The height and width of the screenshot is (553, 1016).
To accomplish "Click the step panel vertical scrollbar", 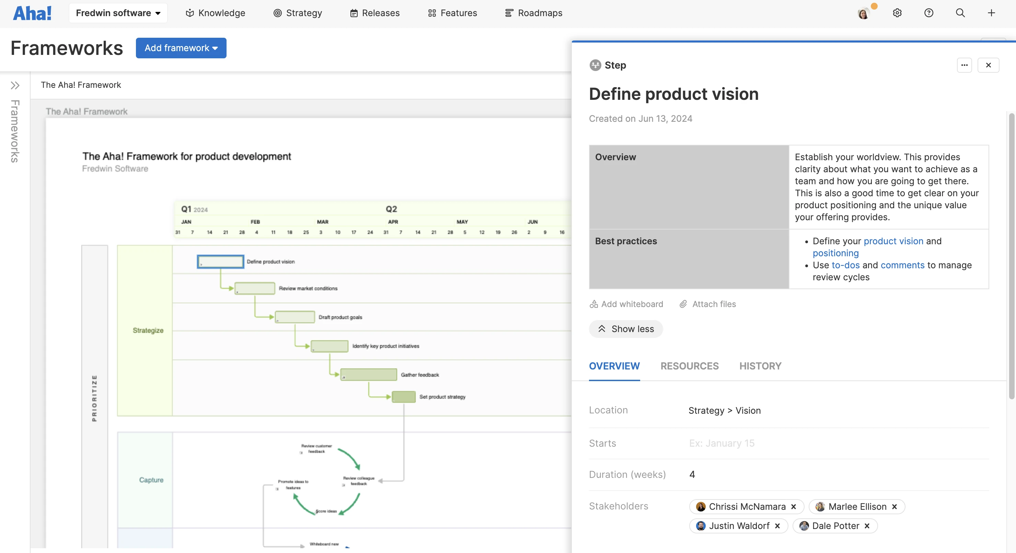I will pyautogui.click(x=1012, y=256).
